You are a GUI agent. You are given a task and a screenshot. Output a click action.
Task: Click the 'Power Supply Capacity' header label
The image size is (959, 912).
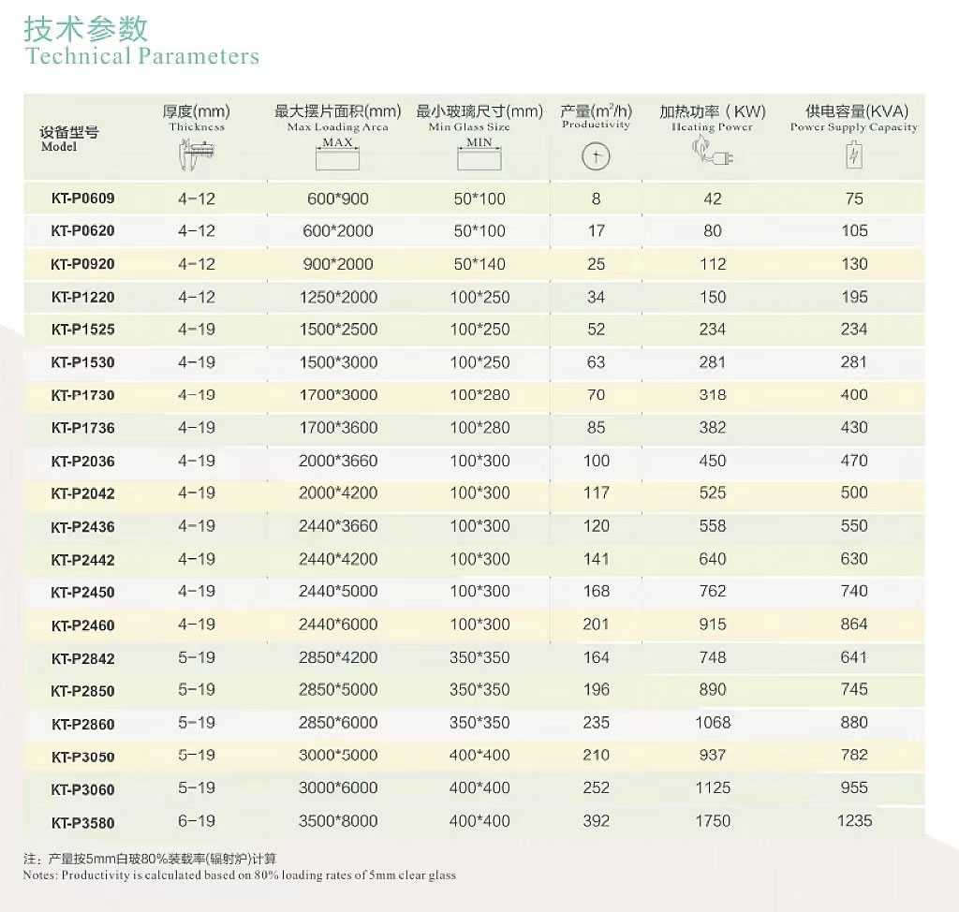pos(854,126)
